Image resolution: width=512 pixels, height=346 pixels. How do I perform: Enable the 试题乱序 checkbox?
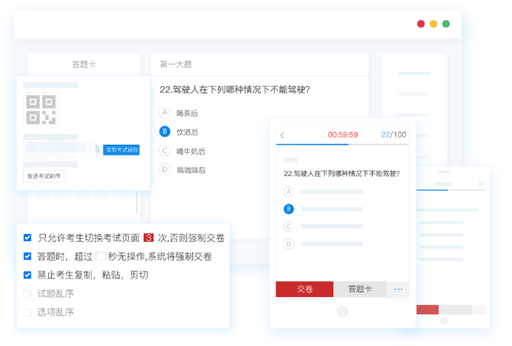coord(28,294)
